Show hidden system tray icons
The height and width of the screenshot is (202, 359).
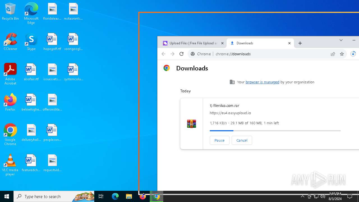[x=303, y=196]
